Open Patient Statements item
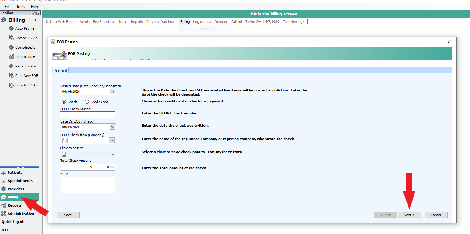 (x=23, y=66)
